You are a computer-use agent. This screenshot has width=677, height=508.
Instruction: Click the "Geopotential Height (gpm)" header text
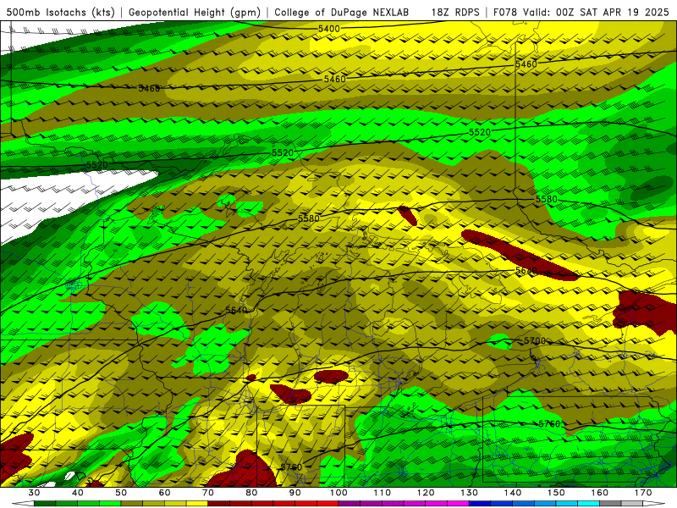click(x=195, y=13)
